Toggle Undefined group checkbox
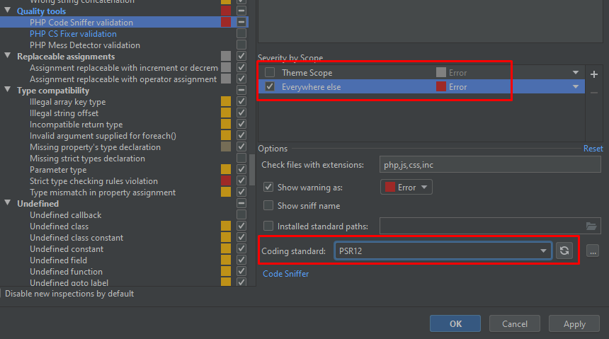The width and height of the screenshot is (609, 339). click(241, 203)
